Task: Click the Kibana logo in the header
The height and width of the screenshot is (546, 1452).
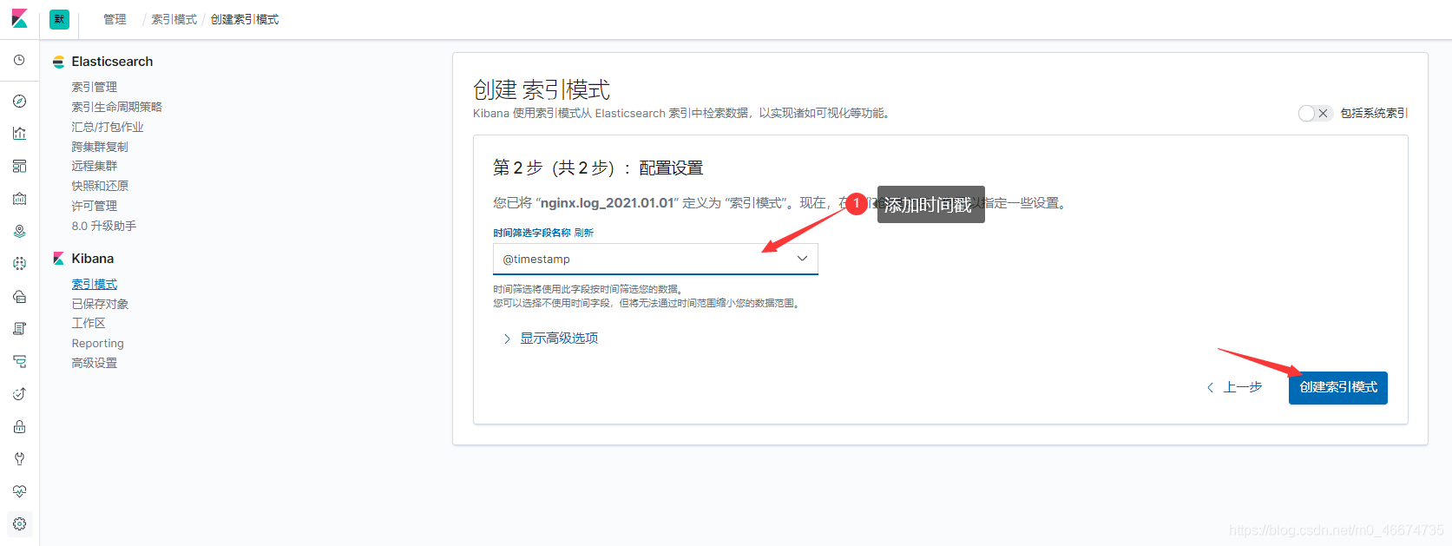Action: pos(19,18)
